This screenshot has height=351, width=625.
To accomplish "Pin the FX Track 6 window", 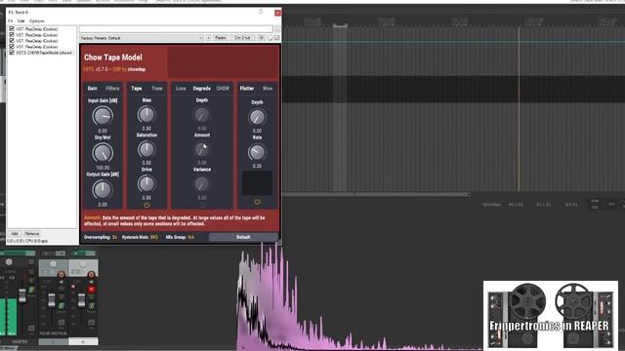I will [x=261, y=12].
